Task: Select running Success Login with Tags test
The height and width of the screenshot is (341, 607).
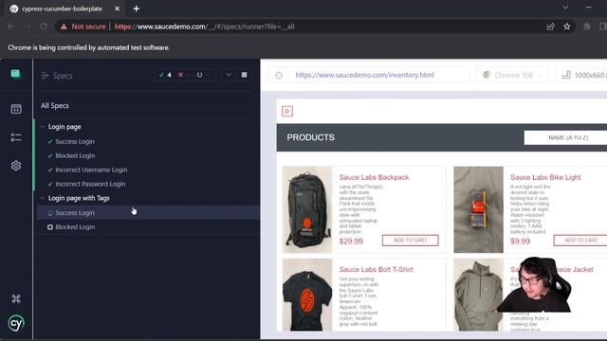Action: (148, 212)
